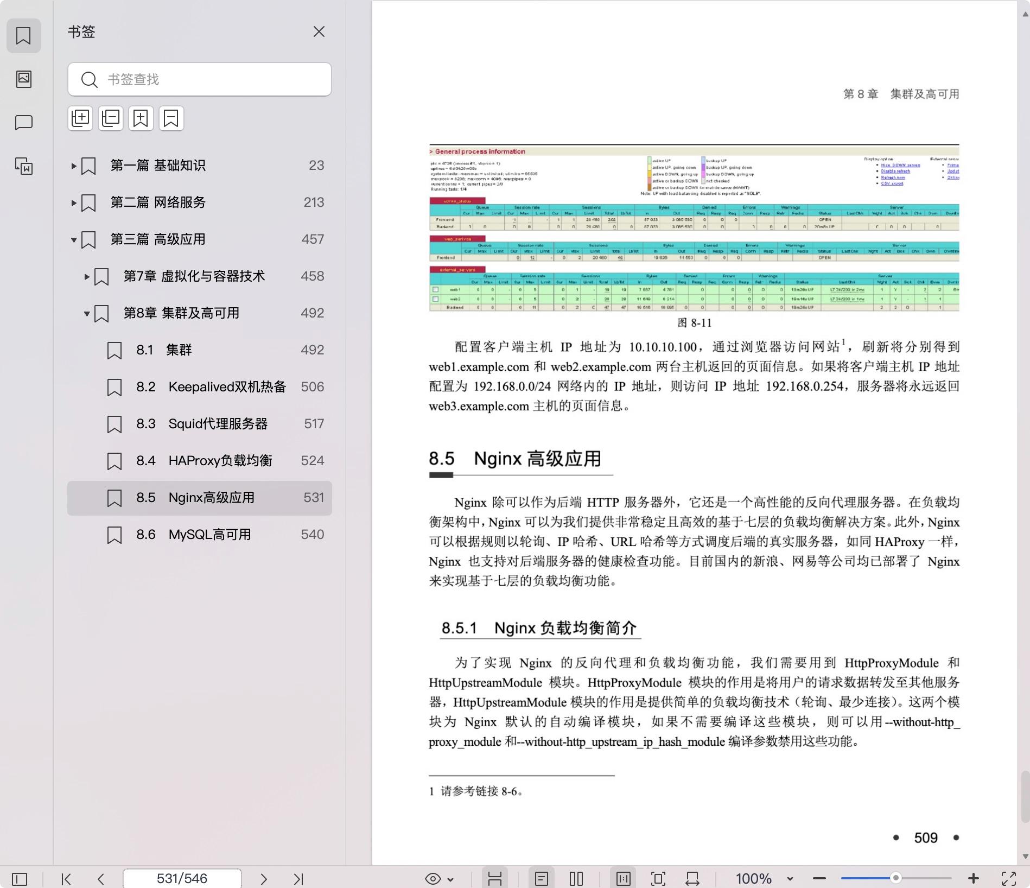Open the document conversion sidebar icon
1030x888 pixels.
[23, 166]
